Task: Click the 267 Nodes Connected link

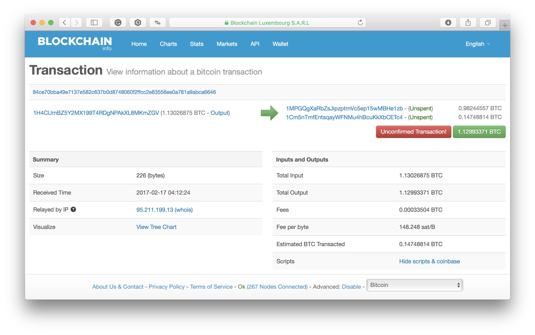Action: click(x=277, y=287)
